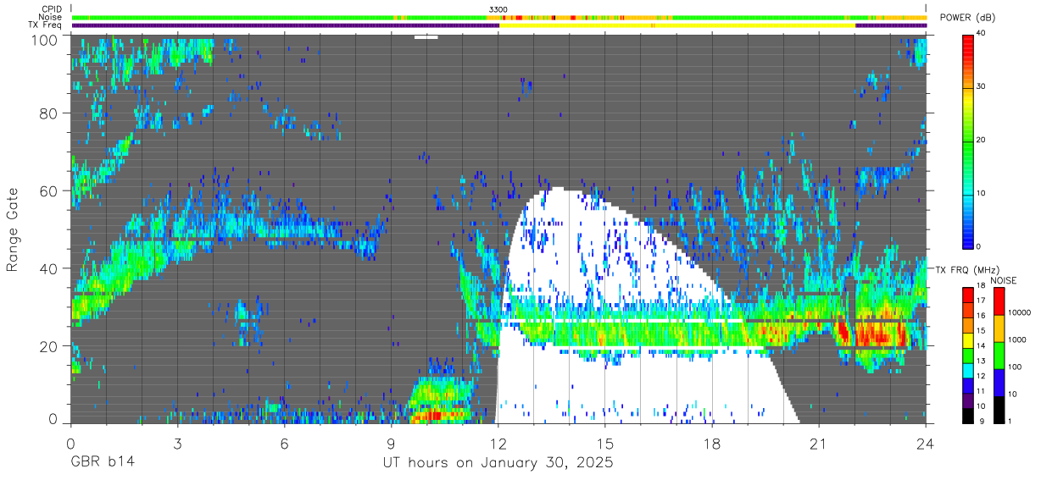Click the 'POWER (dB)' legend title
This screenshot has height=480, width=1041.
pos(968,18)
